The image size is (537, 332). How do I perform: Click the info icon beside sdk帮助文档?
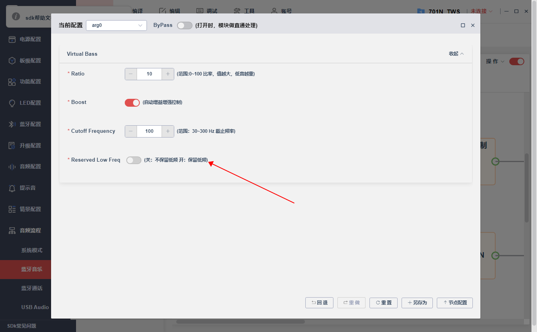coord(16,17)
